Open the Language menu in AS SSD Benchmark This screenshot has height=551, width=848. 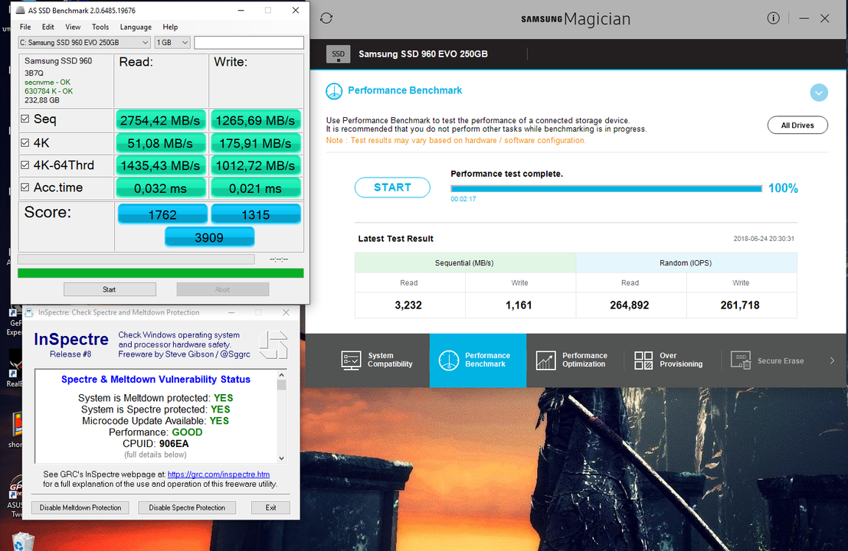pos(136,27)
